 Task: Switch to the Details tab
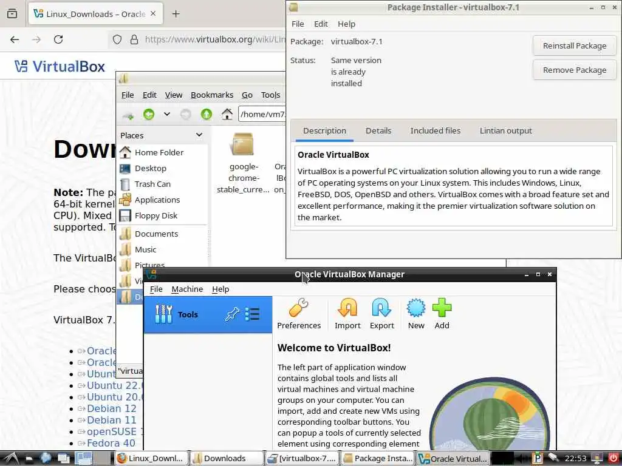click(378, 131)
